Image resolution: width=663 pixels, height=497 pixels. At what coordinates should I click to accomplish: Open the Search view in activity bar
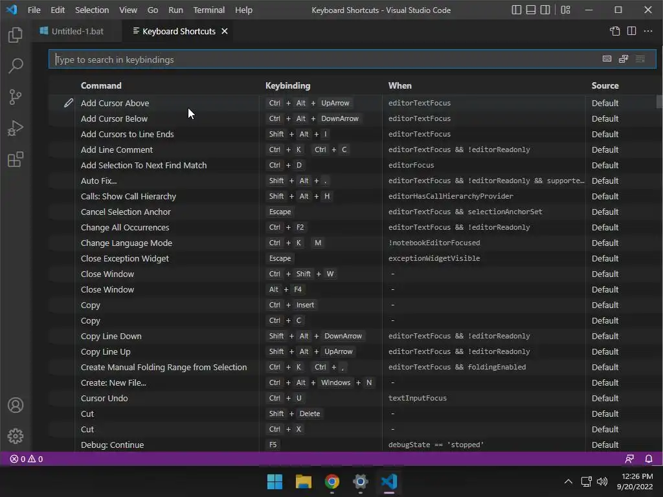point(16,66)
